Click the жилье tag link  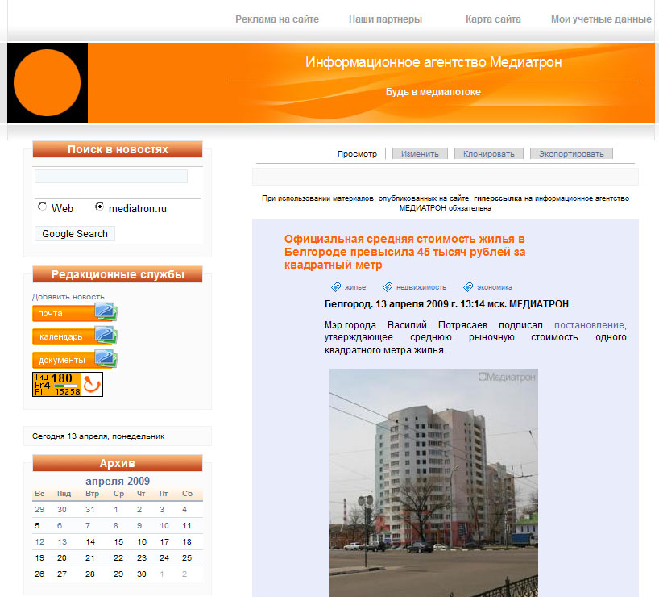[355, 287]
